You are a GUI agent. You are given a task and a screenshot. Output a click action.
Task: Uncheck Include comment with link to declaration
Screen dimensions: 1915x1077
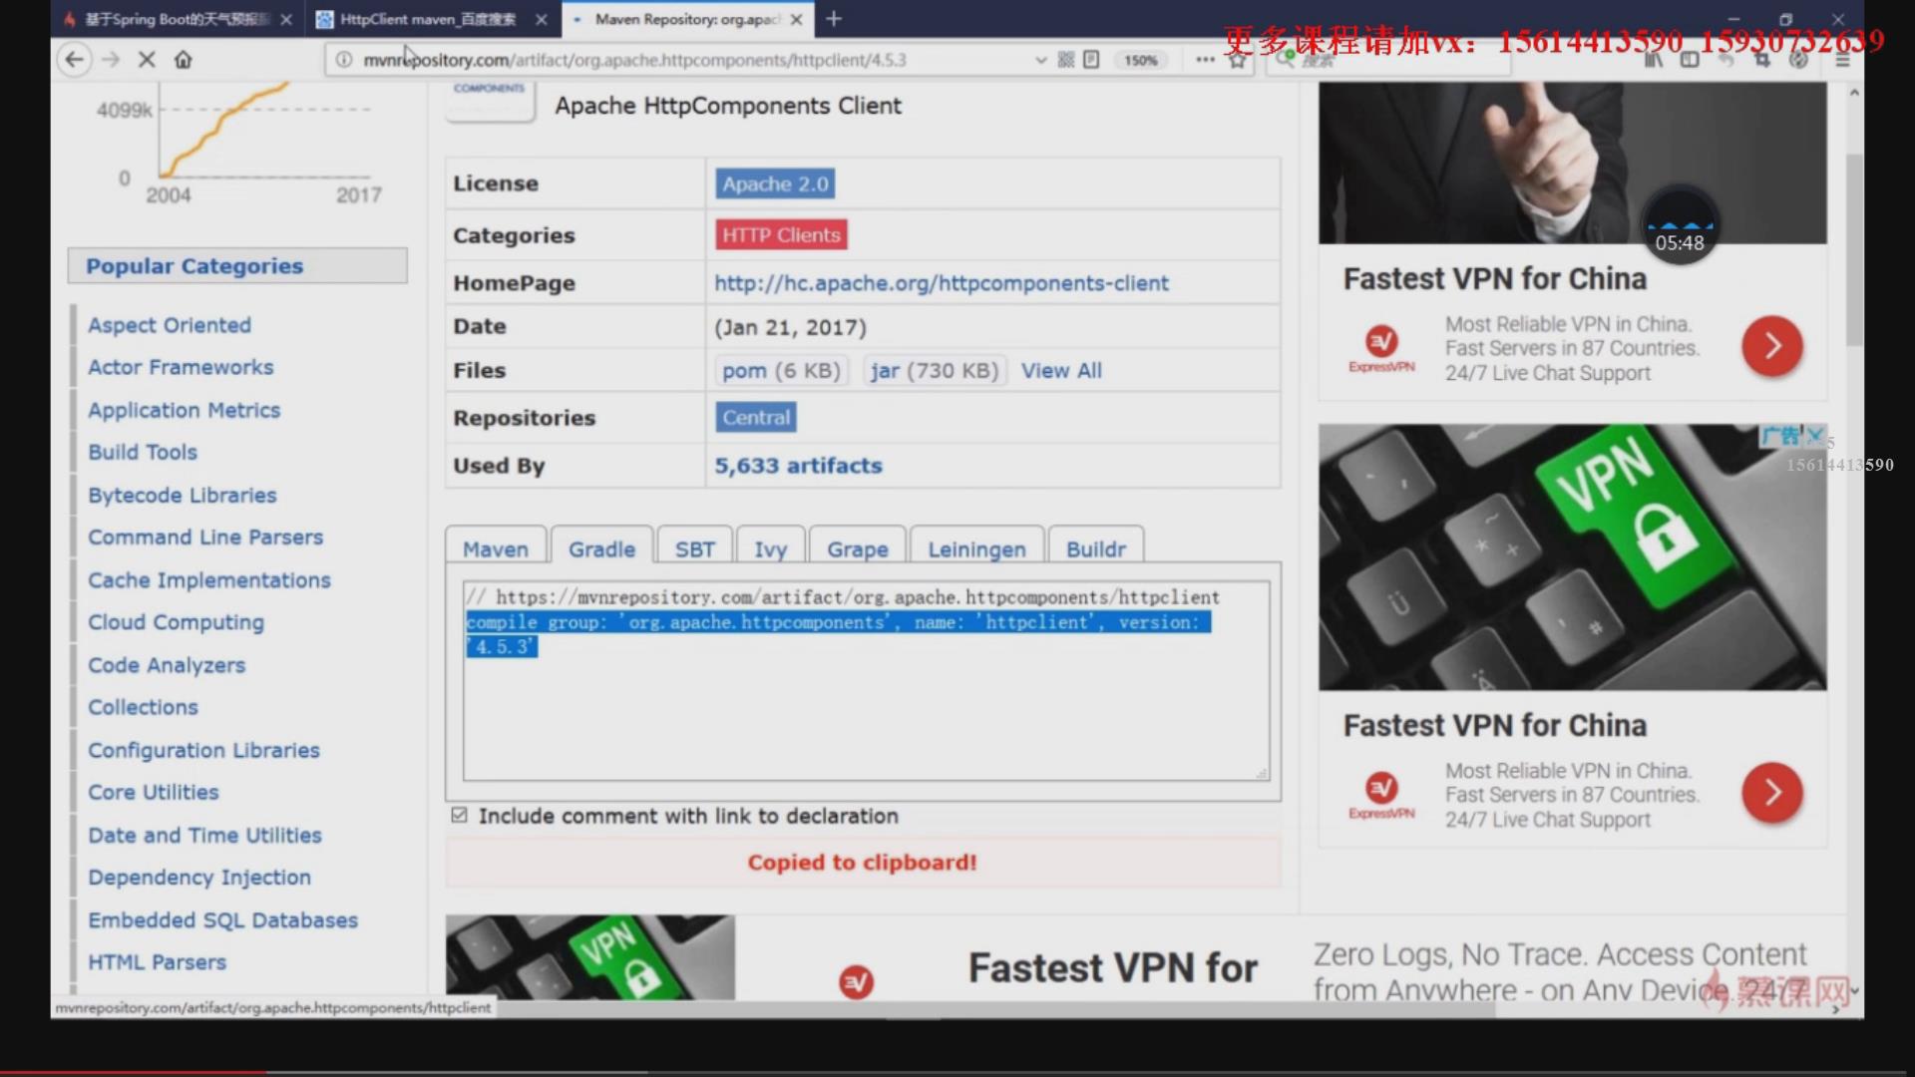(459, 816)
